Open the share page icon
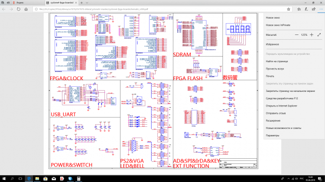The width and height of the screenshot is (325, 182). pyautogui.click(x=314, y=9)
